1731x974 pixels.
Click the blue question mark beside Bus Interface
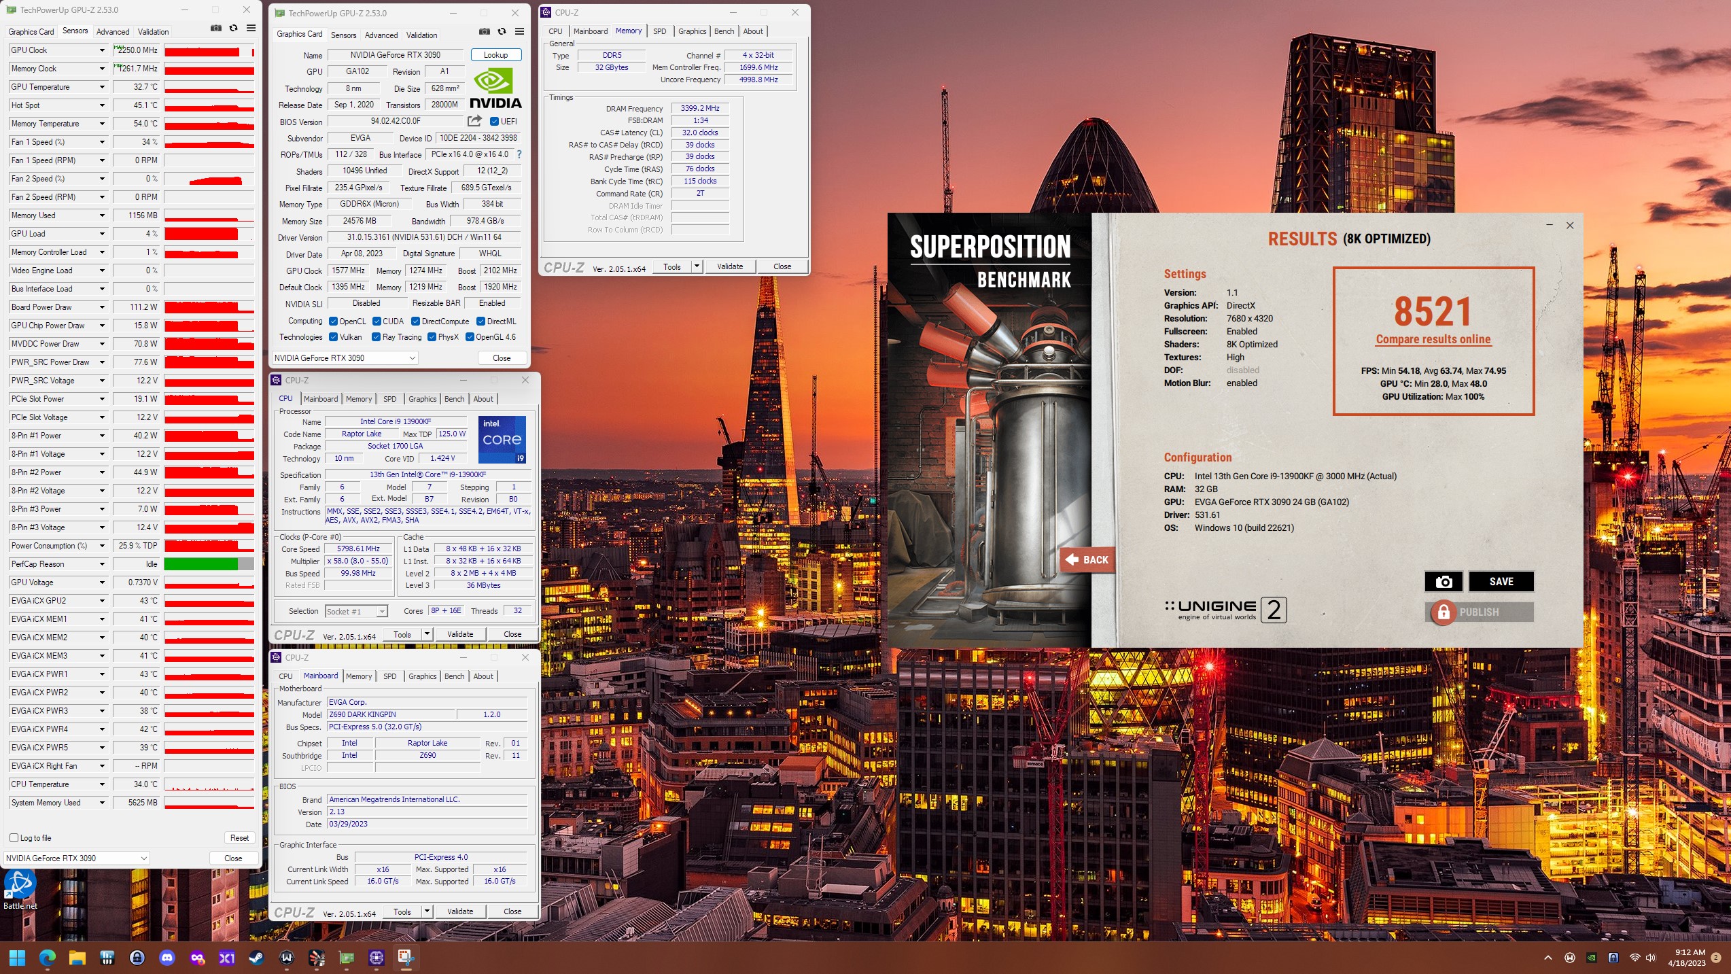click(x=519, y=154)
